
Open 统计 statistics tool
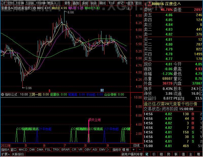tap(94, 3)
